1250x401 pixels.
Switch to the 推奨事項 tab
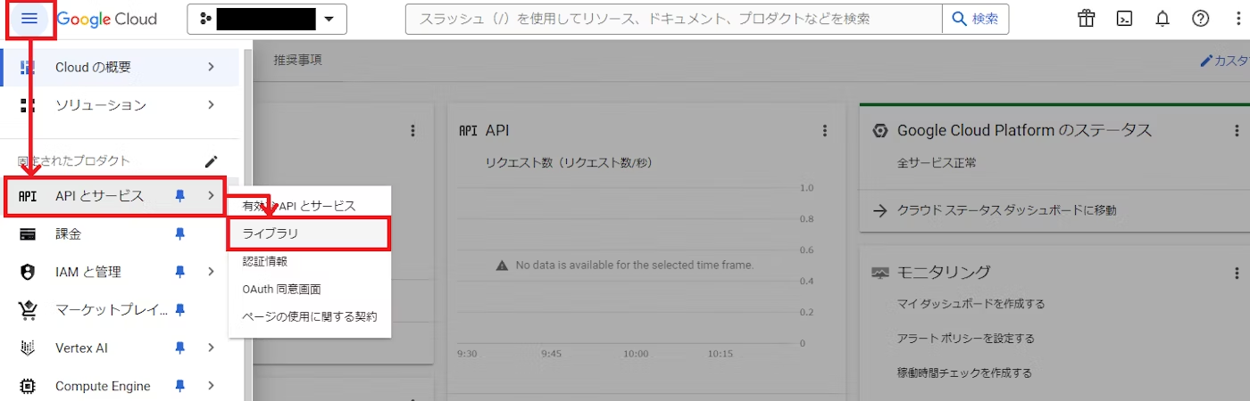[297, 61]
